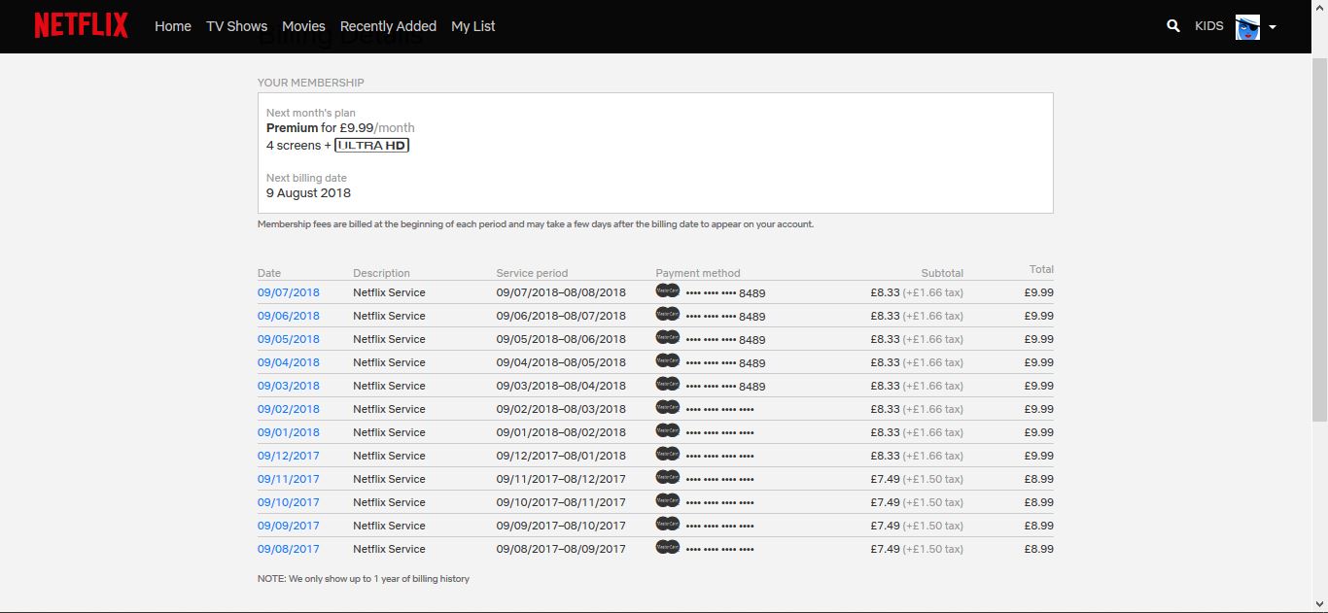Image resolution: width=1328 pixels, height=613 pixels.
Task: Open the 09/07/2018 invoice link
Action: 289,292
